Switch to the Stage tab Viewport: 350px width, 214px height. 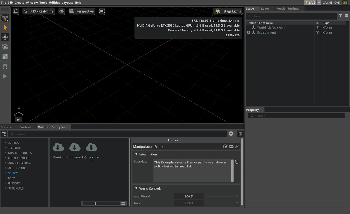coord(250,8)
